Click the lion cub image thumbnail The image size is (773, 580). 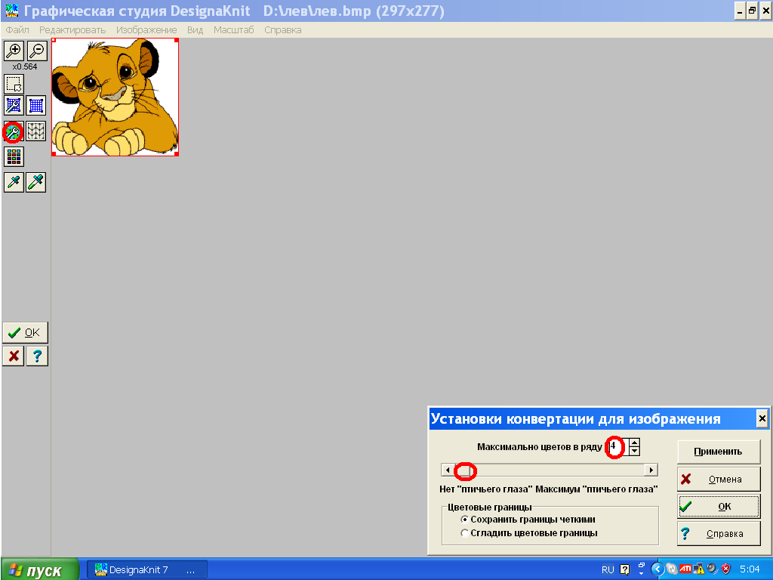(x=115, y=97)
